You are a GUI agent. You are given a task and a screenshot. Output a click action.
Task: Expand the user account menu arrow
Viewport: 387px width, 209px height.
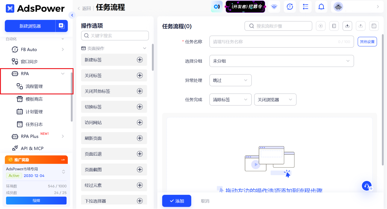coord(378,7)
